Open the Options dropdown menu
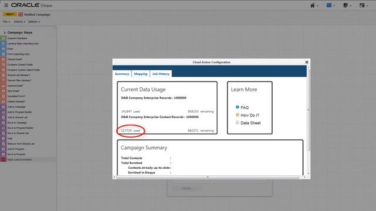This screenshot has height=211, width=376. 34,22
